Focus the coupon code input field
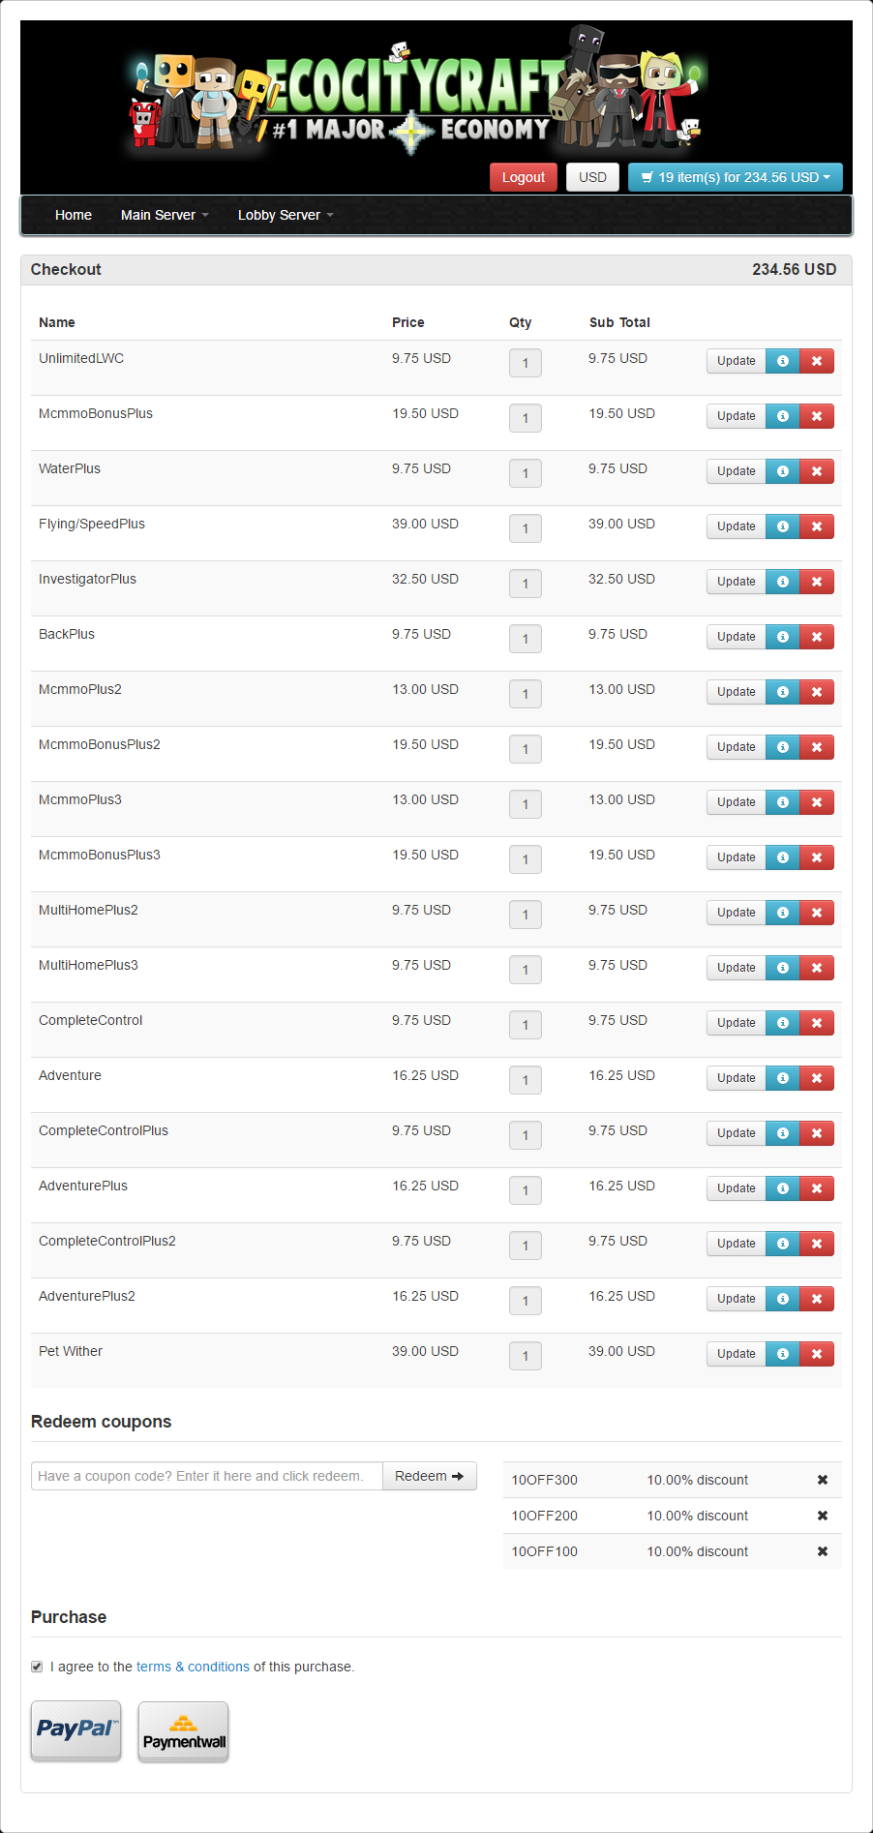 pyautogui.click(x=207, y=1476)
